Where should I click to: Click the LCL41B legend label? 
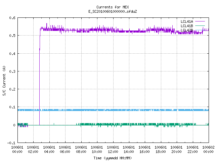pyautogui.click(x=187, y=26)
